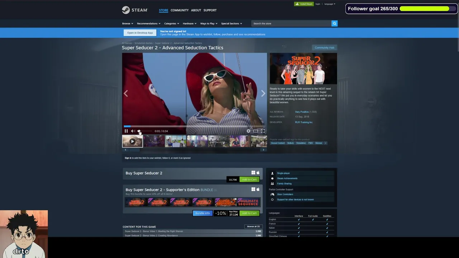Open the COMMUNITY tab
Screen dimensions: 459x258
(180, 10)
